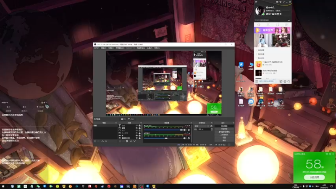Toggle visibility eye of the K source row
This screenshot has width=336, height=189.
pyautogui.click(x=137, y=135)
